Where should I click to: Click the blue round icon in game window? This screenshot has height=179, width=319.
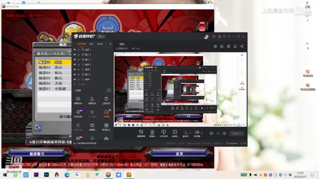point(37,128)
